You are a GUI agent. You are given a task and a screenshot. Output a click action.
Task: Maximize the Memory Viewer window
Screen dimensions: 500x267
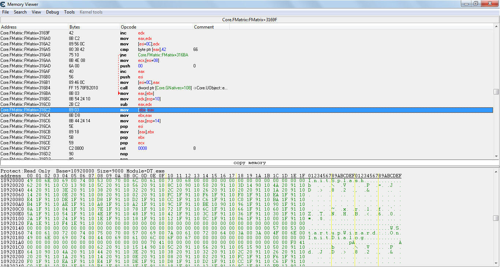point(476,4)
